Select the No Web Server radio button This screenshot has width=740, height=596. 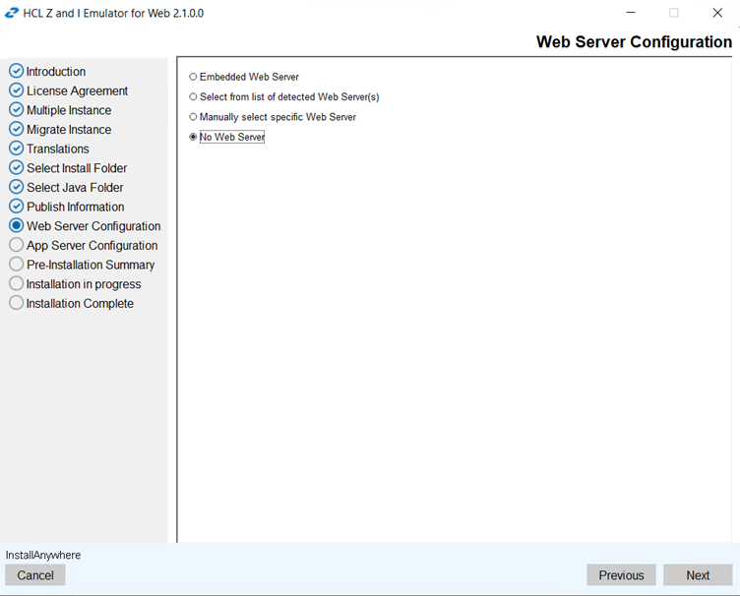point(193,137)
